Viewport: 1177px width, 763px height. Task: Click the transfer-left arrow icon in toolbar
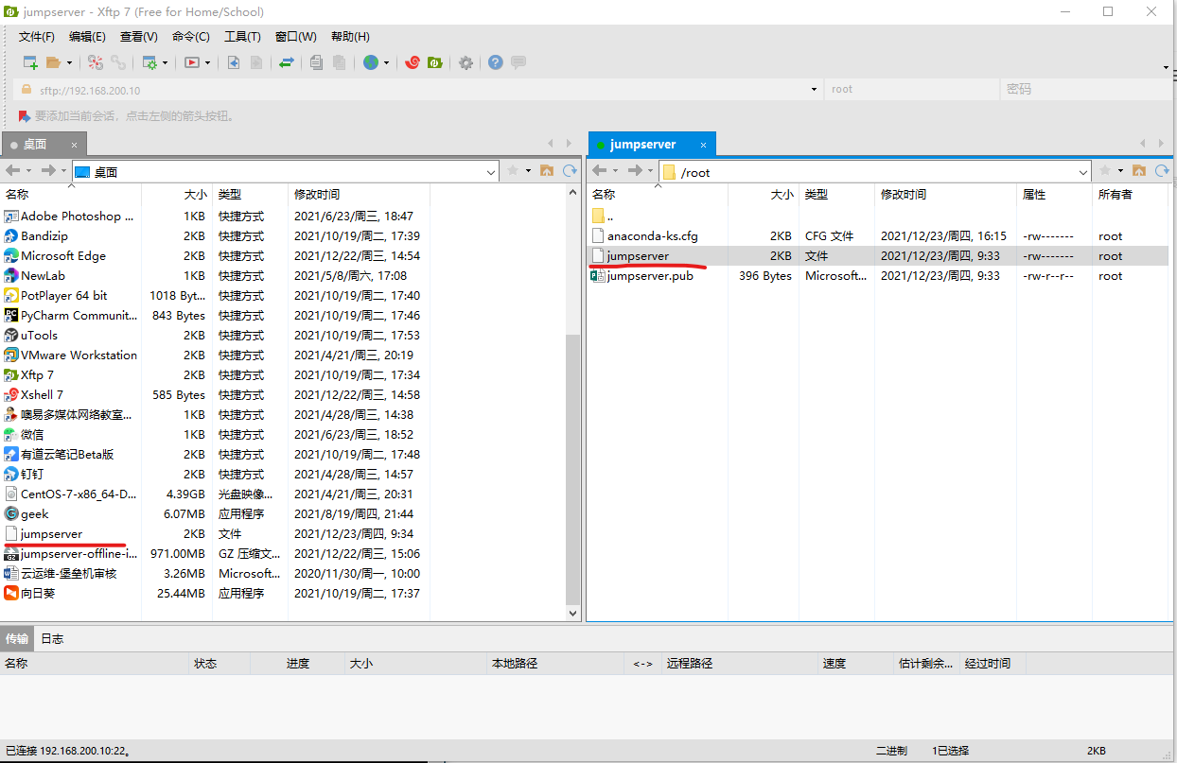tap(234, 62)
